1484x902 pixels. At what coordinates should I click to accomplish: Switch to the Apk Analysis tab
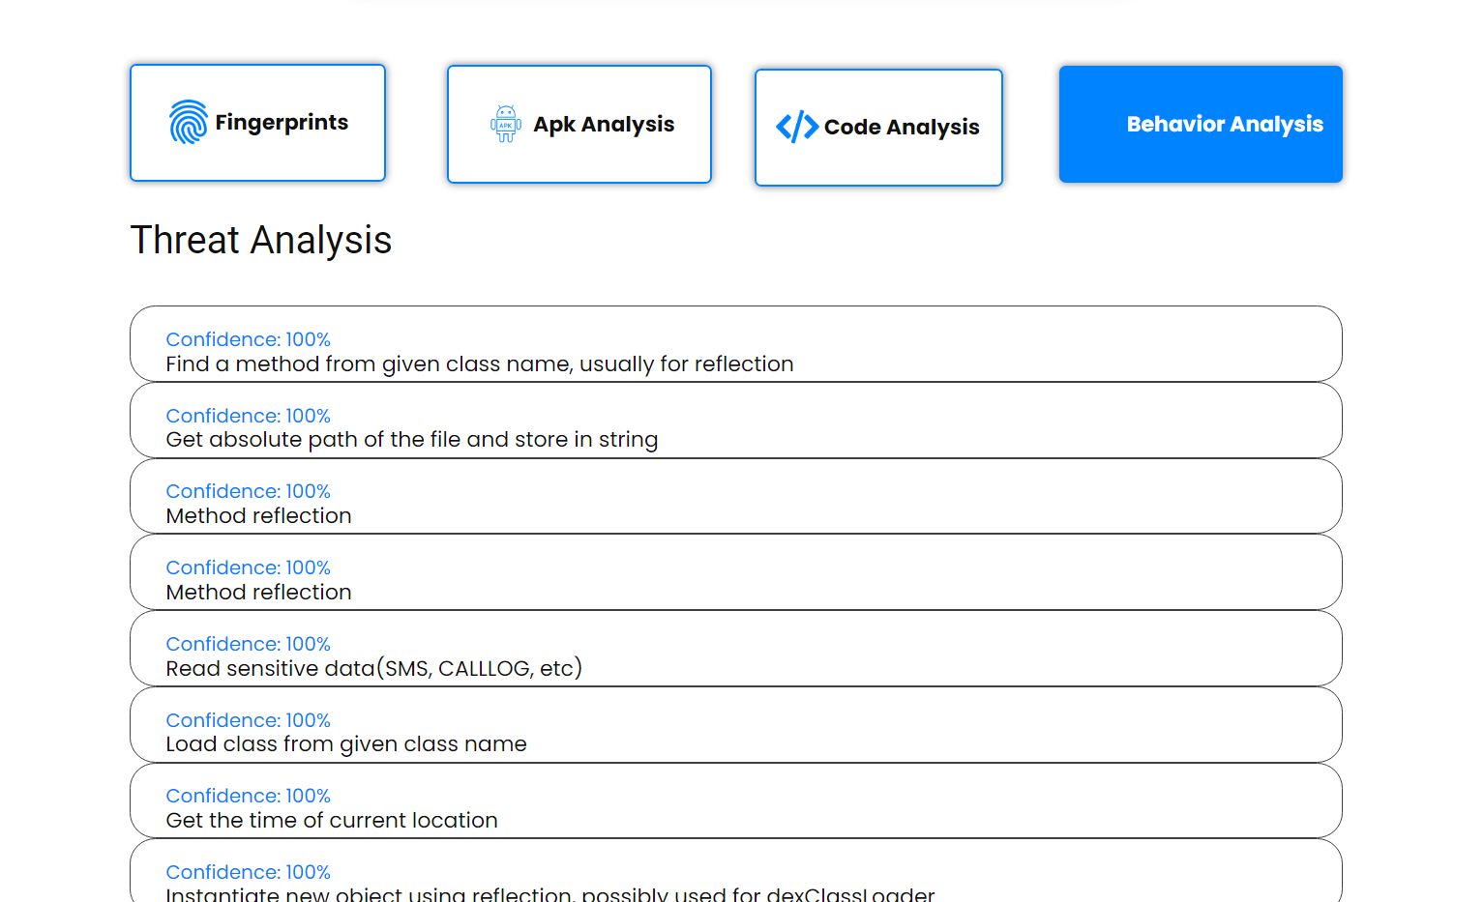(579, 124)
